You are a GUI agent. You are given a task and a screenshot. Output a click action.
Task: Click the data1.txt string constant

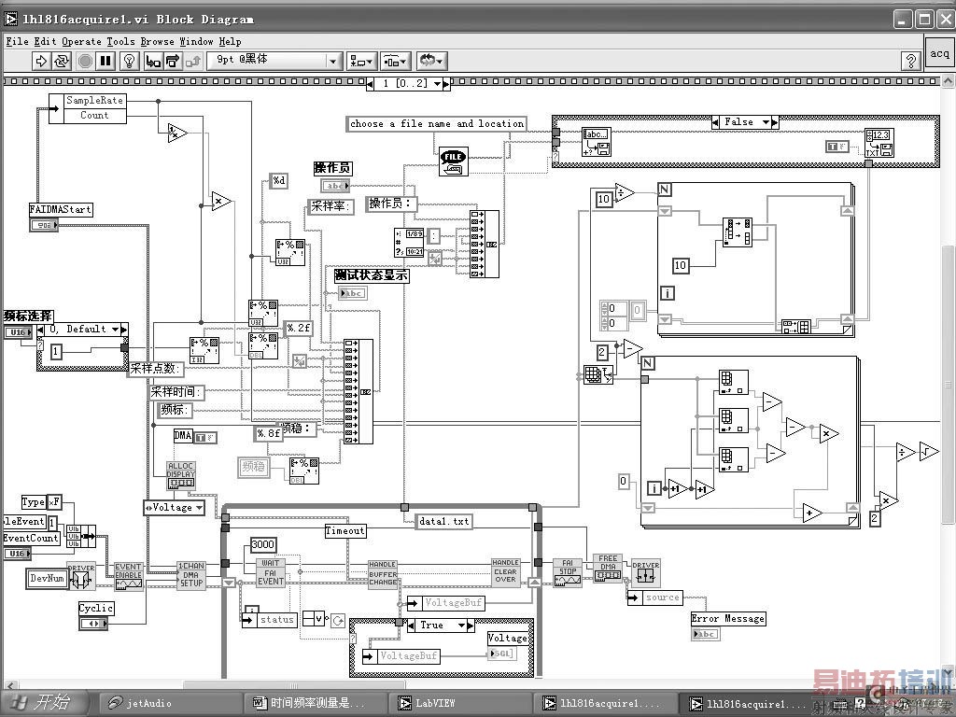point(444,521)
